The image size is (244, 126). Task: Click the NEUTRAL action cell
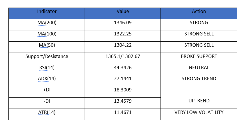(x=199, y=69)
